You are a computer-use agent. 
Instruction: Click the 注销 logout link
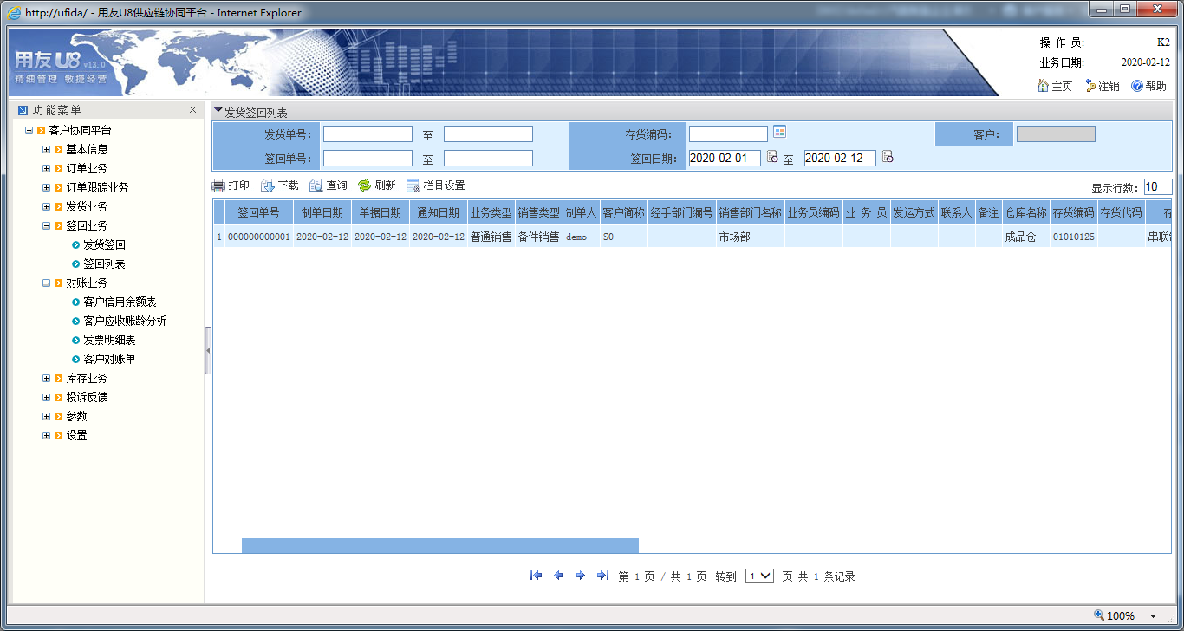click(x=1102, y=86)
